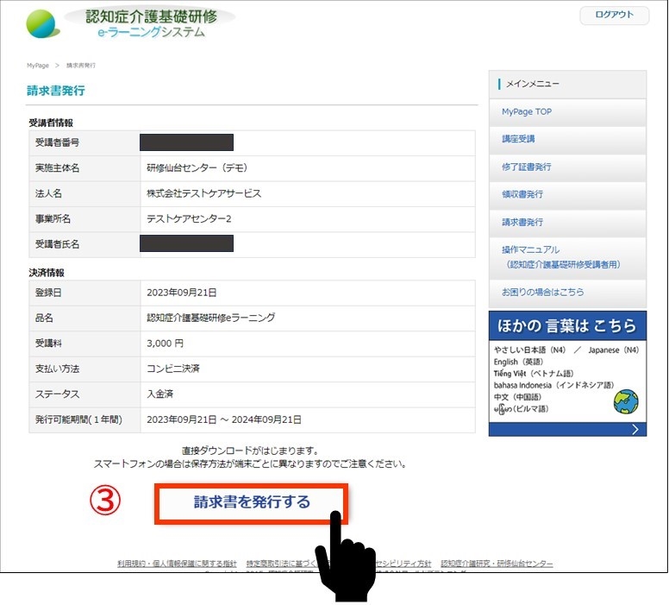Click Tiếng Việt（ベトナム語） in language banner

click(534, 374)
